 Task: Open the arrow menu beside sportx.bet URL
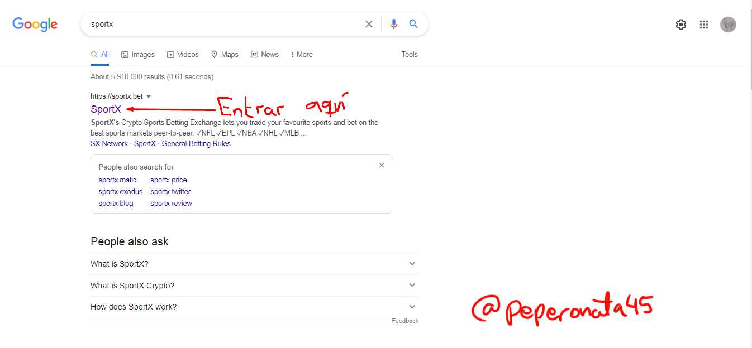coord(149,96)
